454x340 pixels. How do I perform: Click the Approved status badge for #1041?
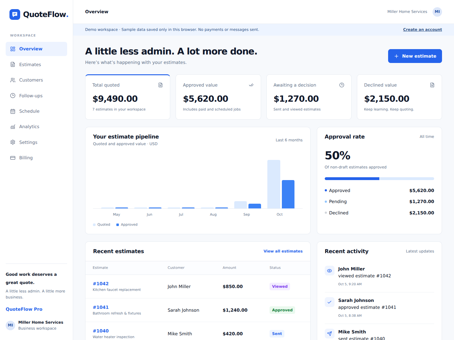coord(282,310)
